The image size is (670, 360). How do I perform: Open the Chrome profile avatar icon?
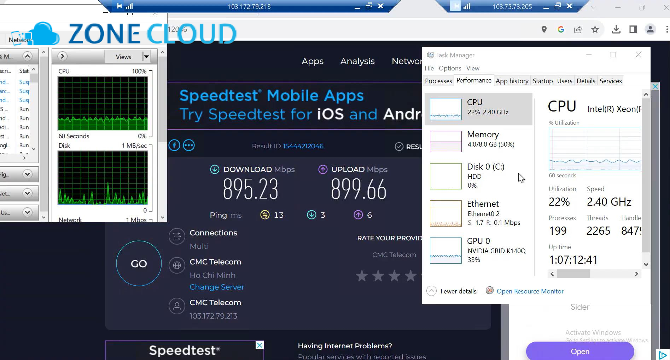[x=650, y=29]
